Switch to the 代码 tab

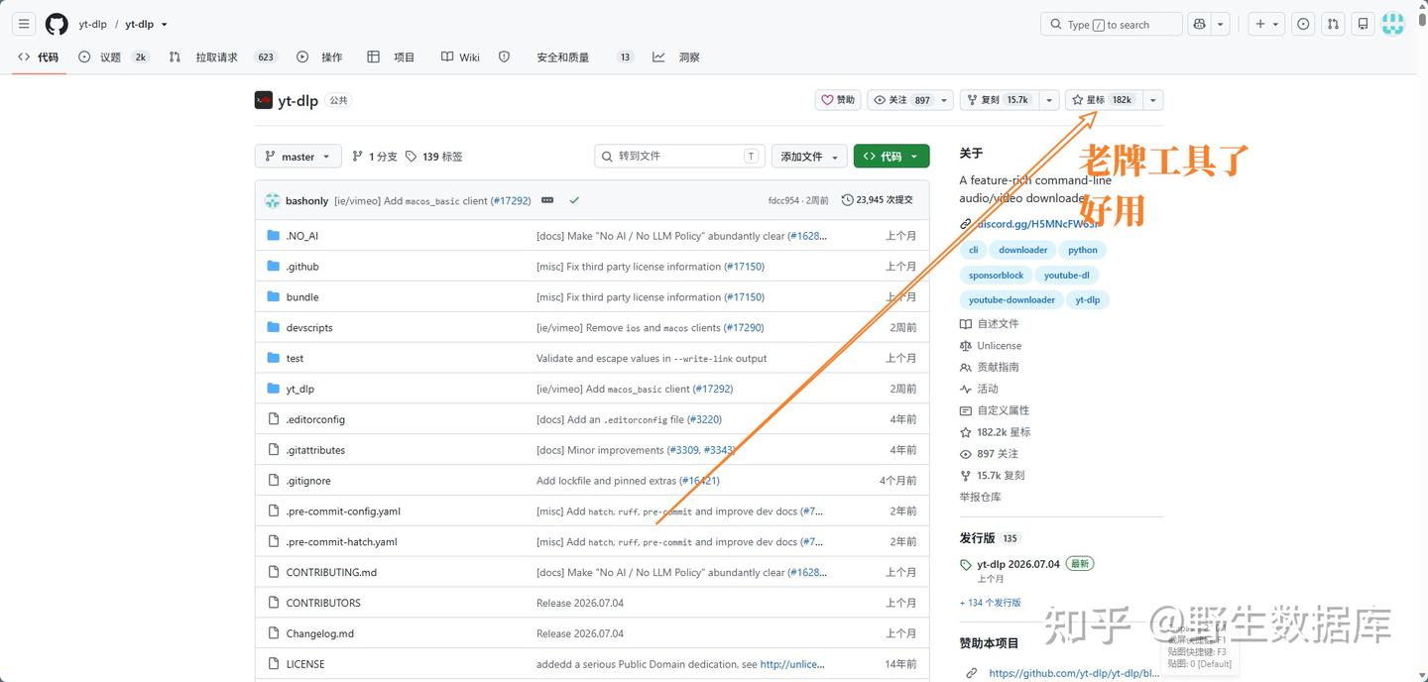pos(39,57)
